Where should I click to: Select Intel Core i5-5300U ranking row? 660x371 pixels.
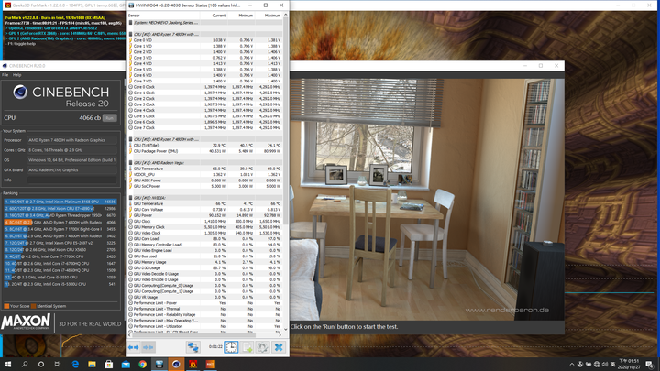(60, 284)
